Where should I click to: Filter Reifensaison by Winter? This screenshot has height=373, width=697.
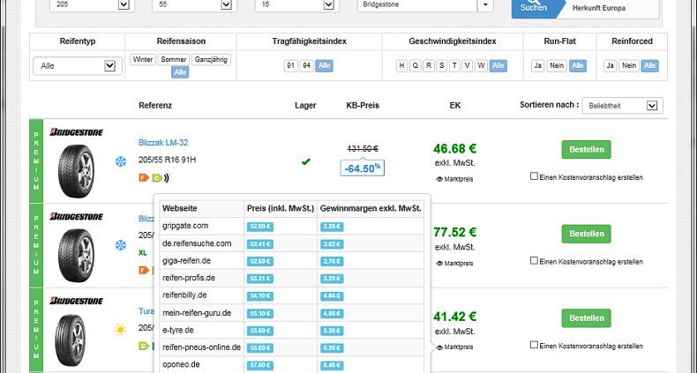(143, 59)
